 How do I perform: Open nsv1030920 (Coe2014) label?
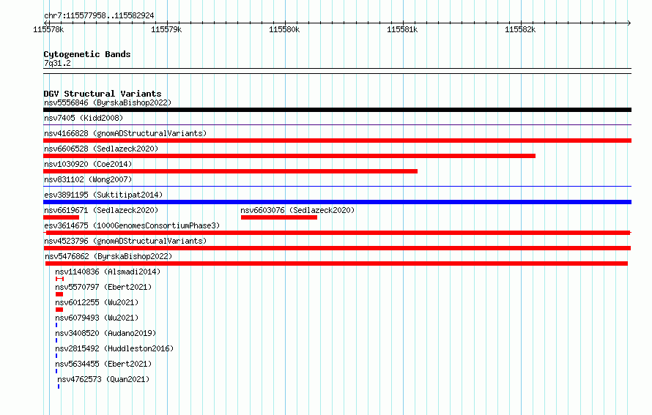pyautogui.click(x=88, y=164)
